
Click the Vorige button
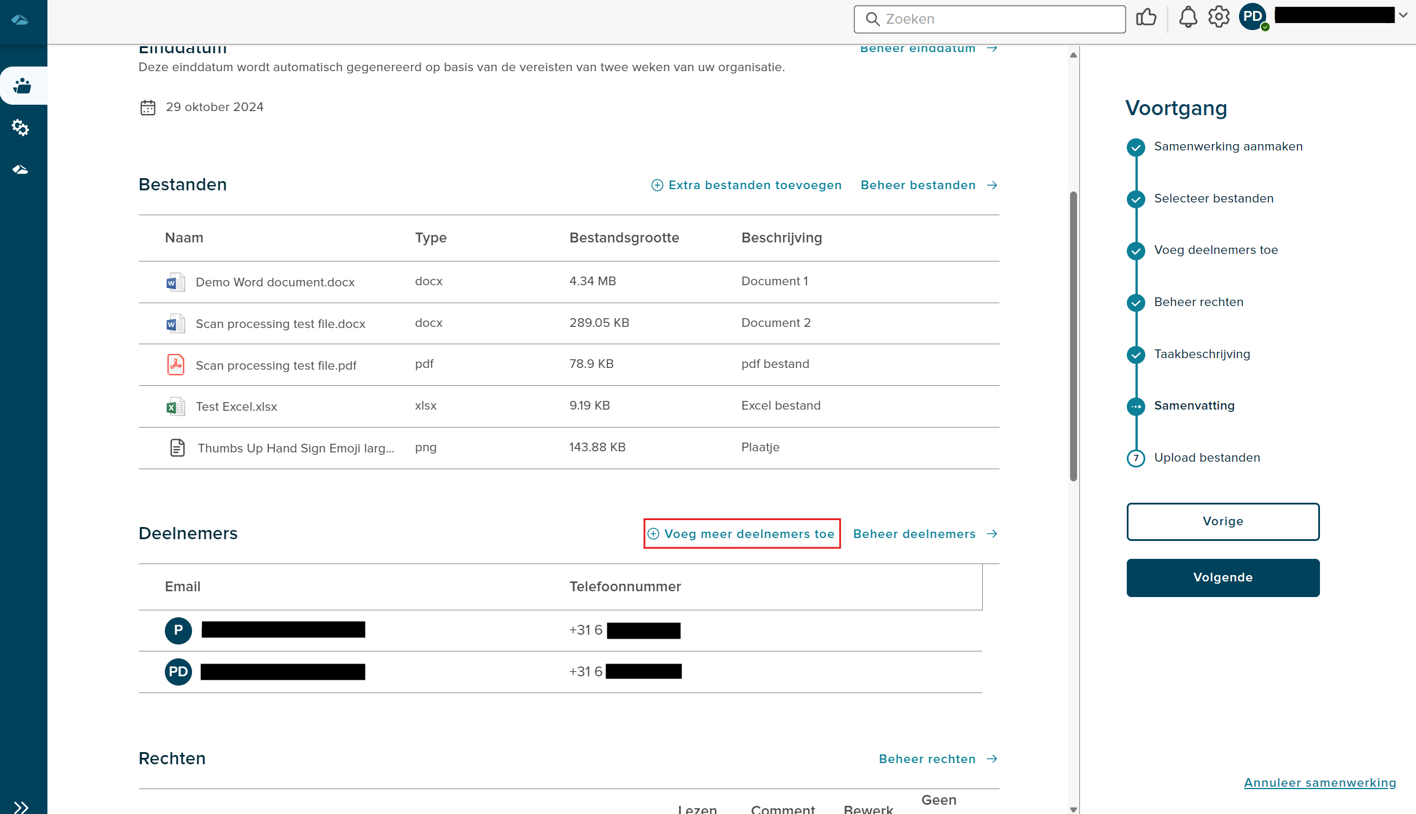pyautogui.click(x=1223, y=521)
